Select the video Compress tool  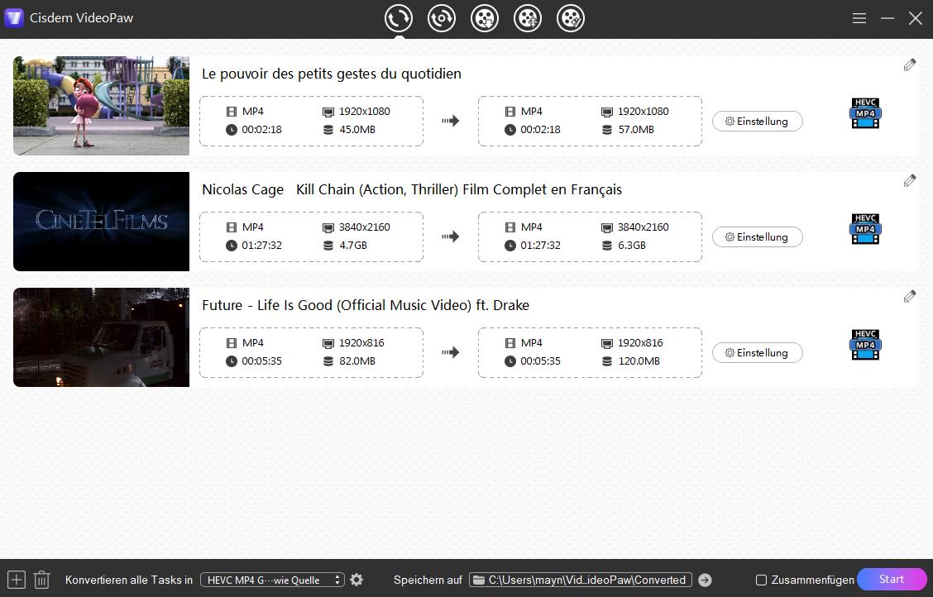[528, 17]
